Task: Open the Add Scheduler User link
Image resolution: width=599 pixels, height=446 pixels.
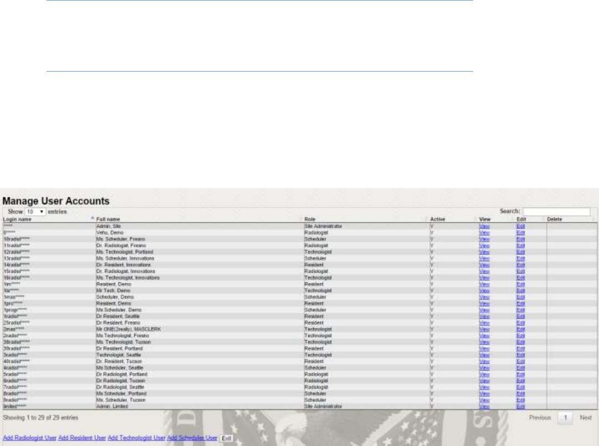Action: click(192, 438)
